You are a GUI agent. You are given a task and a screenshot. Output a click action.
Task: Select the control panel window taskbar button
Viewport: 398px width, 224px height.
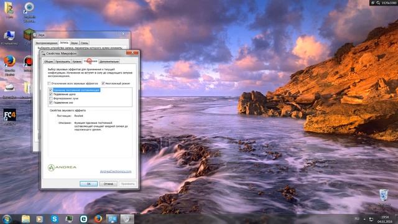pos(113,218)
